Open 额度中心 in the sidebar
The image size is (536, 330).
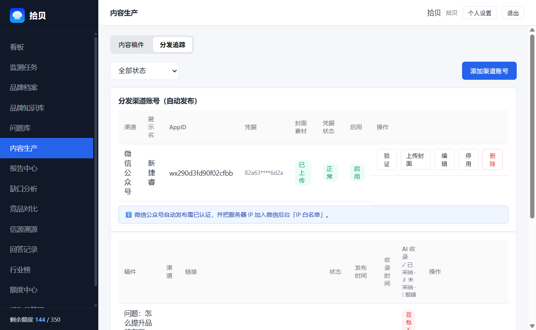(46, 290)
